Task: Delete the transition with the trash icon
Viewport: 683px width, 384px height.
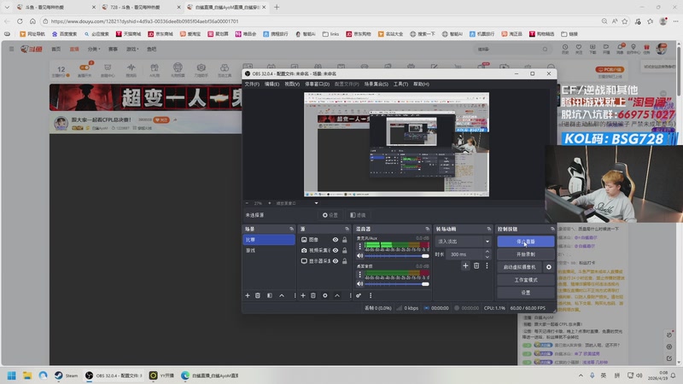Action: click(476, 265)
